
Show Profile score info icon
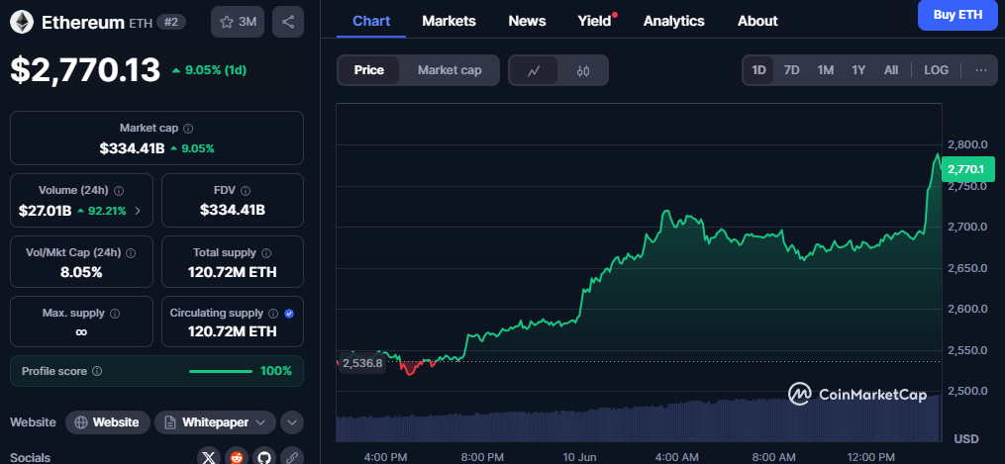(97, 371)
